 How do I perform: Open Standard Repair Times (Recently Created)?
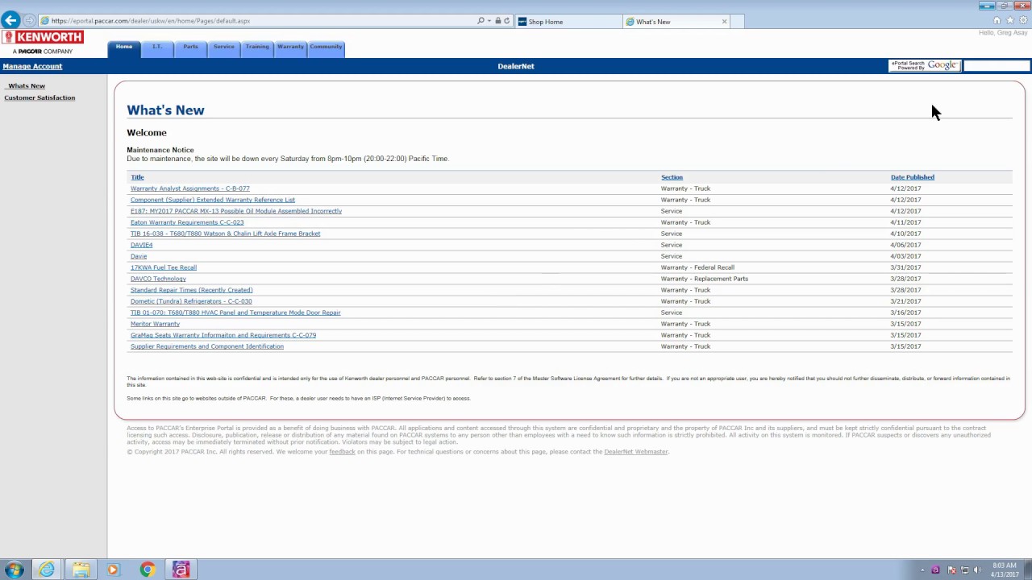pyautogui.click(x=192, y=290)
